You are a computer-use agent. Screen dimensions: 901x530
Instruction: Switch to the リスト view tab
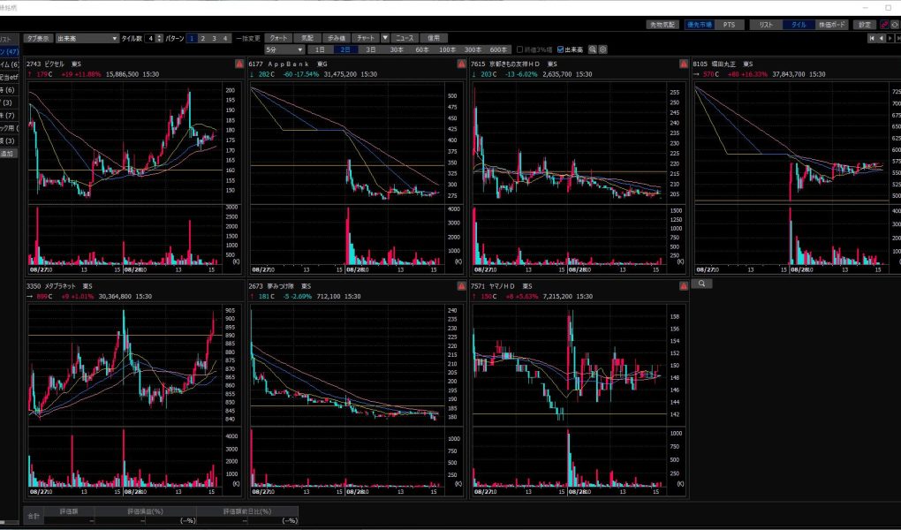765,25
